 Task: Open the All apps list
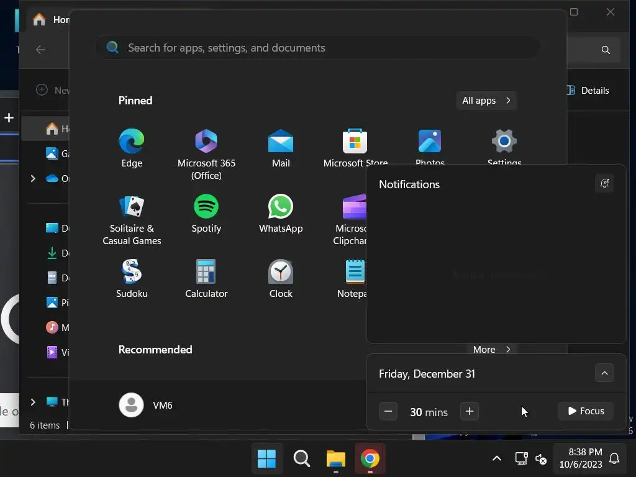coord(486,101)
